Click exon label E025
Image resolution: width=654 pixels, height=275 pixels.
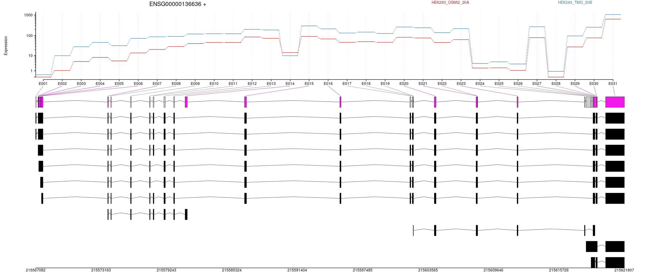point(499,84)
